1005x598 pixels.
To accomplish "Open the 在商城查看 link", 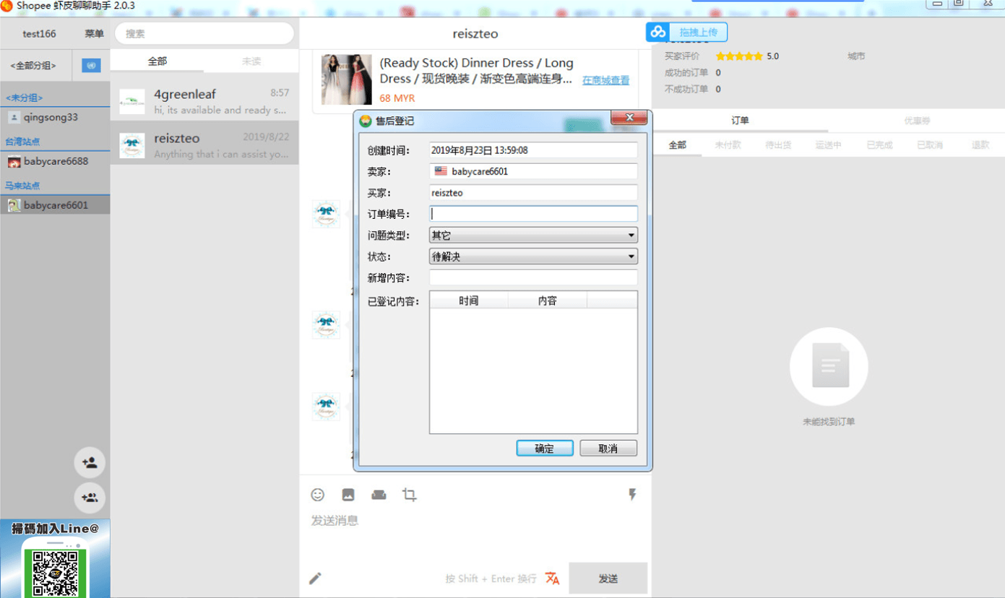I will pyautogui.click(x=605, y=80).
